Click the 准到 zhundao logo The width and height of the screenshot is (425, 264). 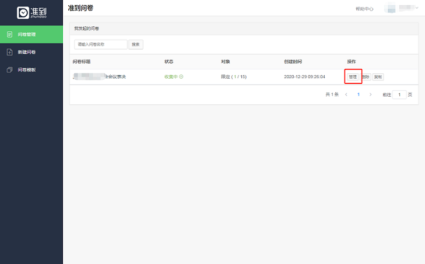(31, 12)
